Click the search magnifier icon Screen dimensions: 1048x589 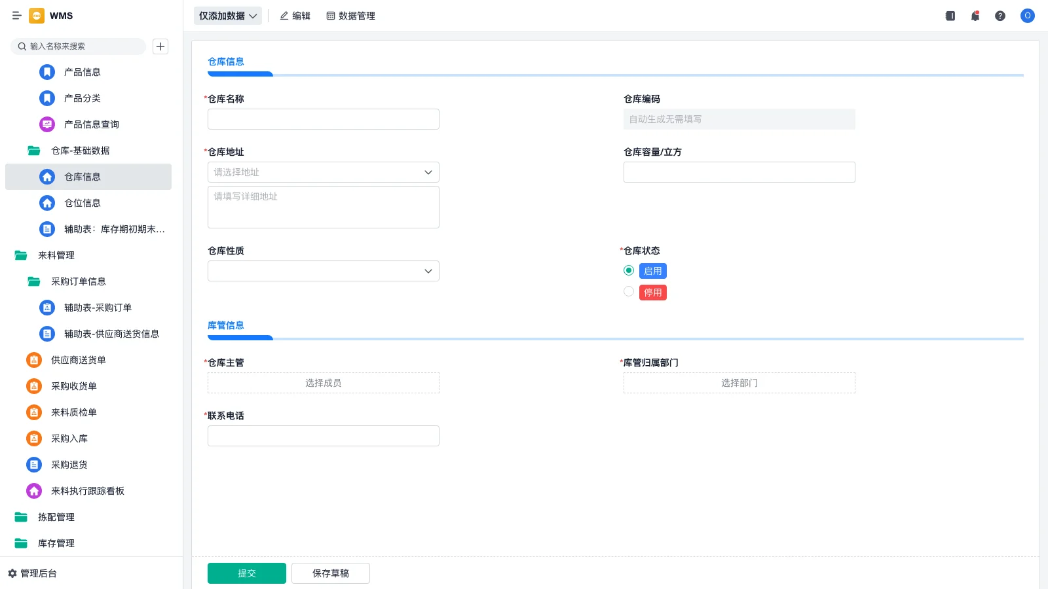22,46
